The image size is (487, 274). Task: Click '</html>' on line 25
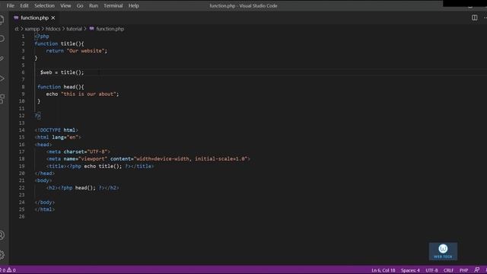(x=45, y=209)
